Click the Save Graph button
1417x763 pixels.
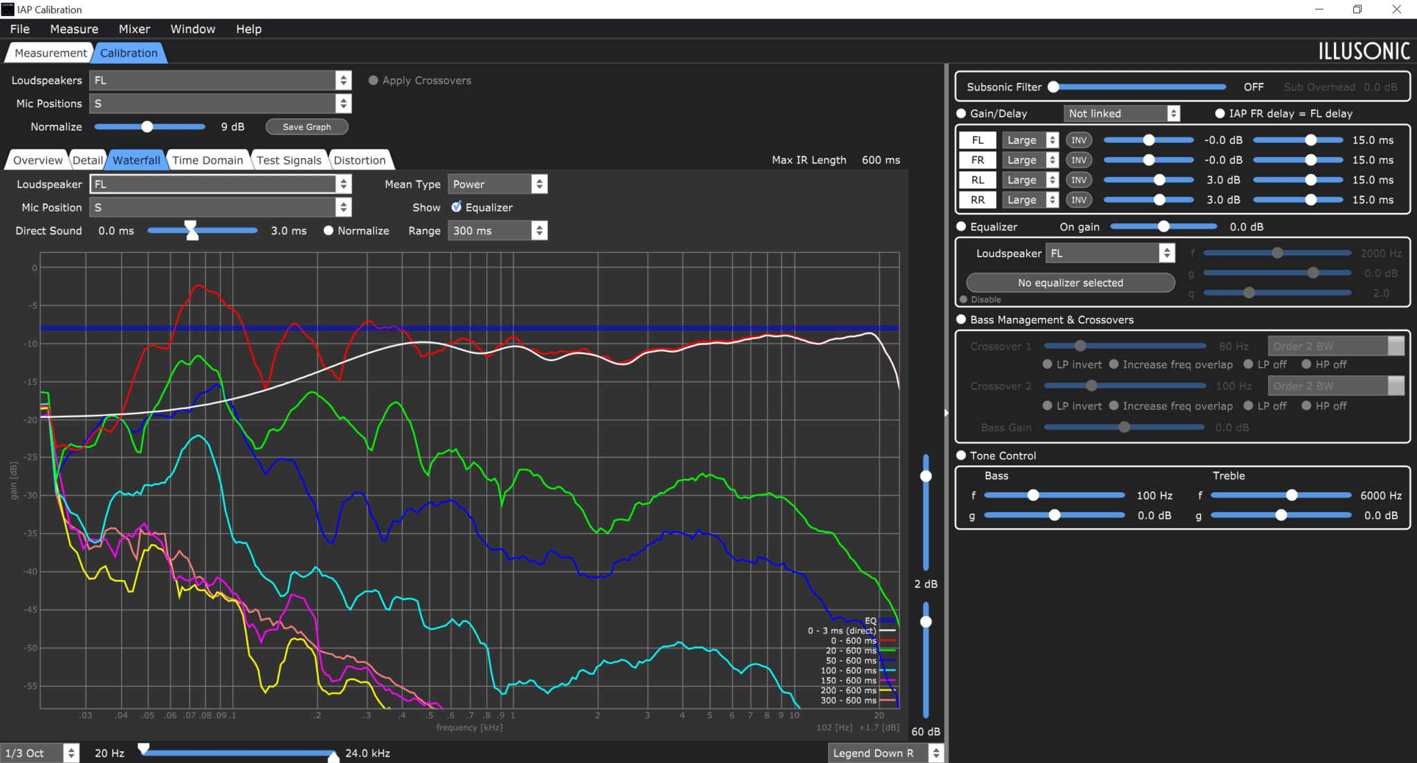click(x=307, y=127)
